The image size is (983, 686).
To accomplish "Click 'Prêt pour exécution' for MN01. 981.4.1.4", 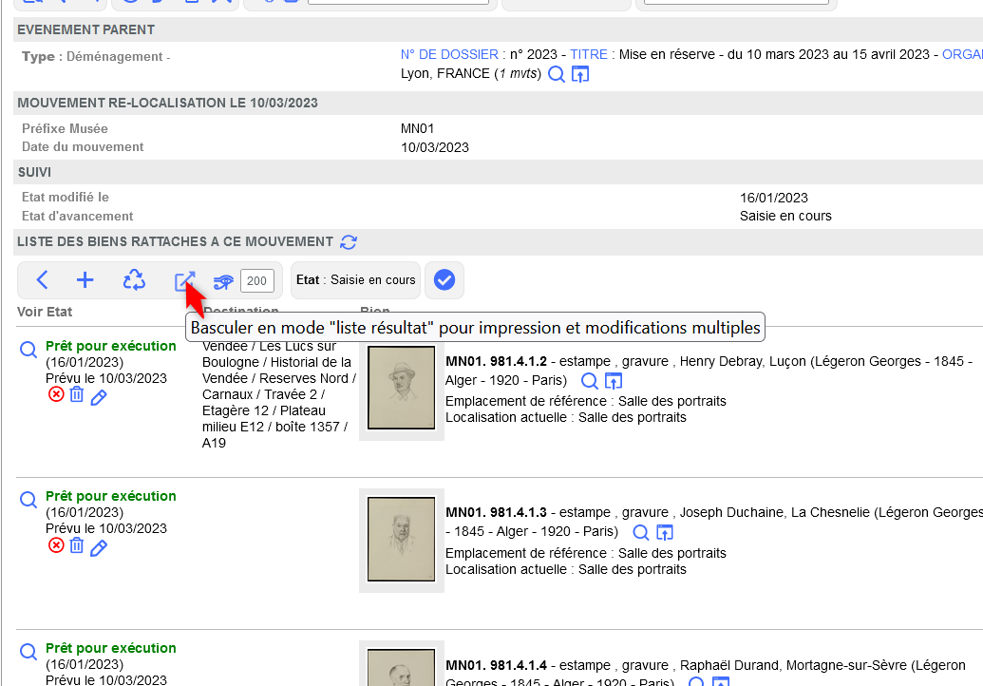I will (111, 648).
